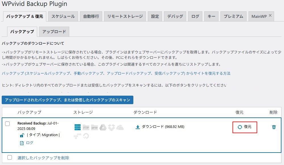
Task: Click the 削除 column header
Action: [x=274, y=112]
